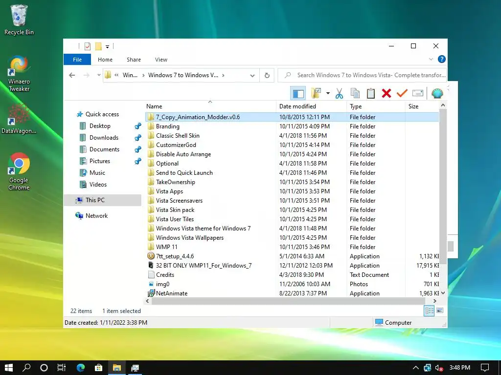Click the Properties icon in title bar
Viewport: 501px width, 375px height.
[88, 46]
